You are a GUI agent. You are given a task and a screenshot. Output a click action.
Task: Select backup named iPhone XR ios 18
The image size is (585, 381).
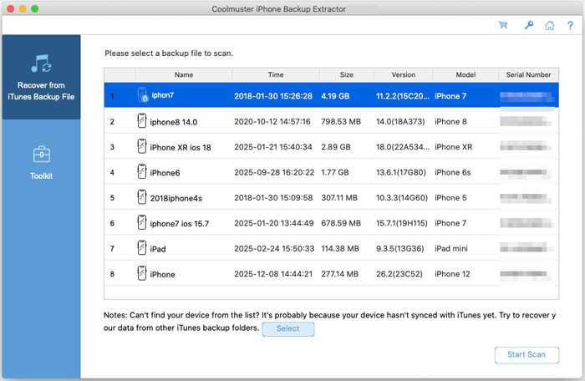(181, 147)
